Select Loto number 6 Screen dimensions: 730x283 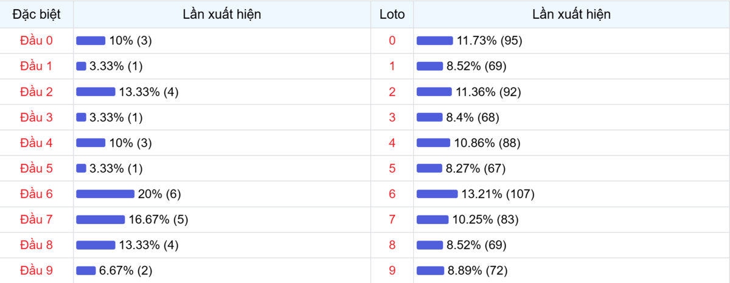point(392,194)
